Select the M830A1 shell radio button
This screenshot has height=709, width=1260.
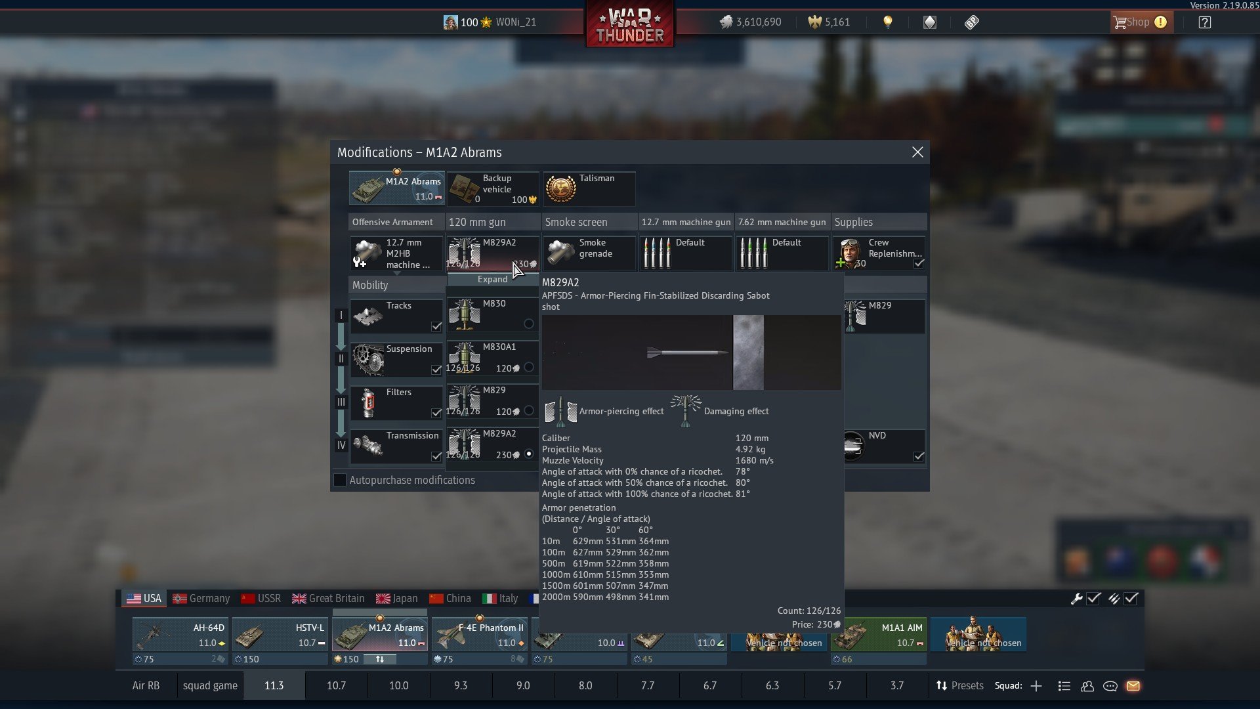tap(529, 367)
